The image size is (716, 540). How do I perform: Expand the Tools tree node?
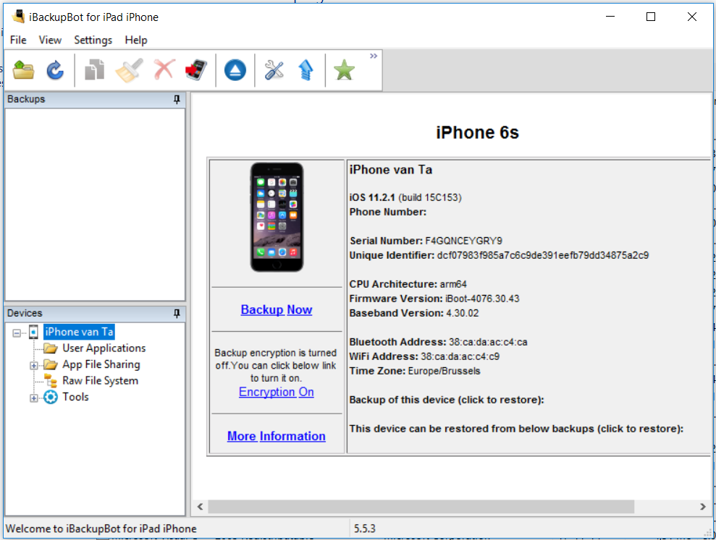33,398
